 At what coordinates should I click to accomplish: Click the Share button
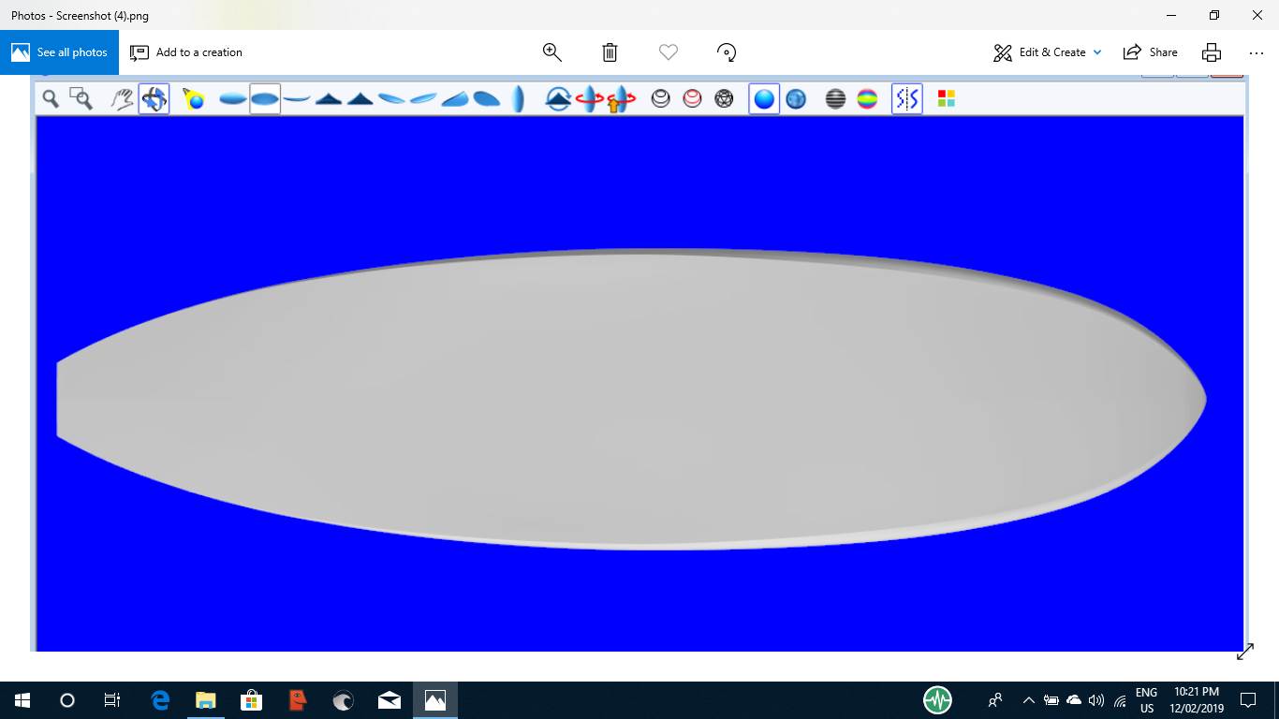pyautogui.click(x=1151, y=52)
